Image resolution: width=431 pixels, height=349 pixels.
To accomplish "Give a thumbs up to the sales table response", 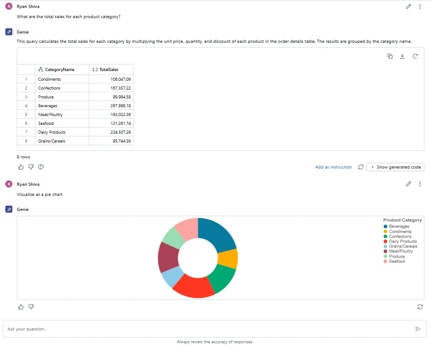I will coord(21,167).
